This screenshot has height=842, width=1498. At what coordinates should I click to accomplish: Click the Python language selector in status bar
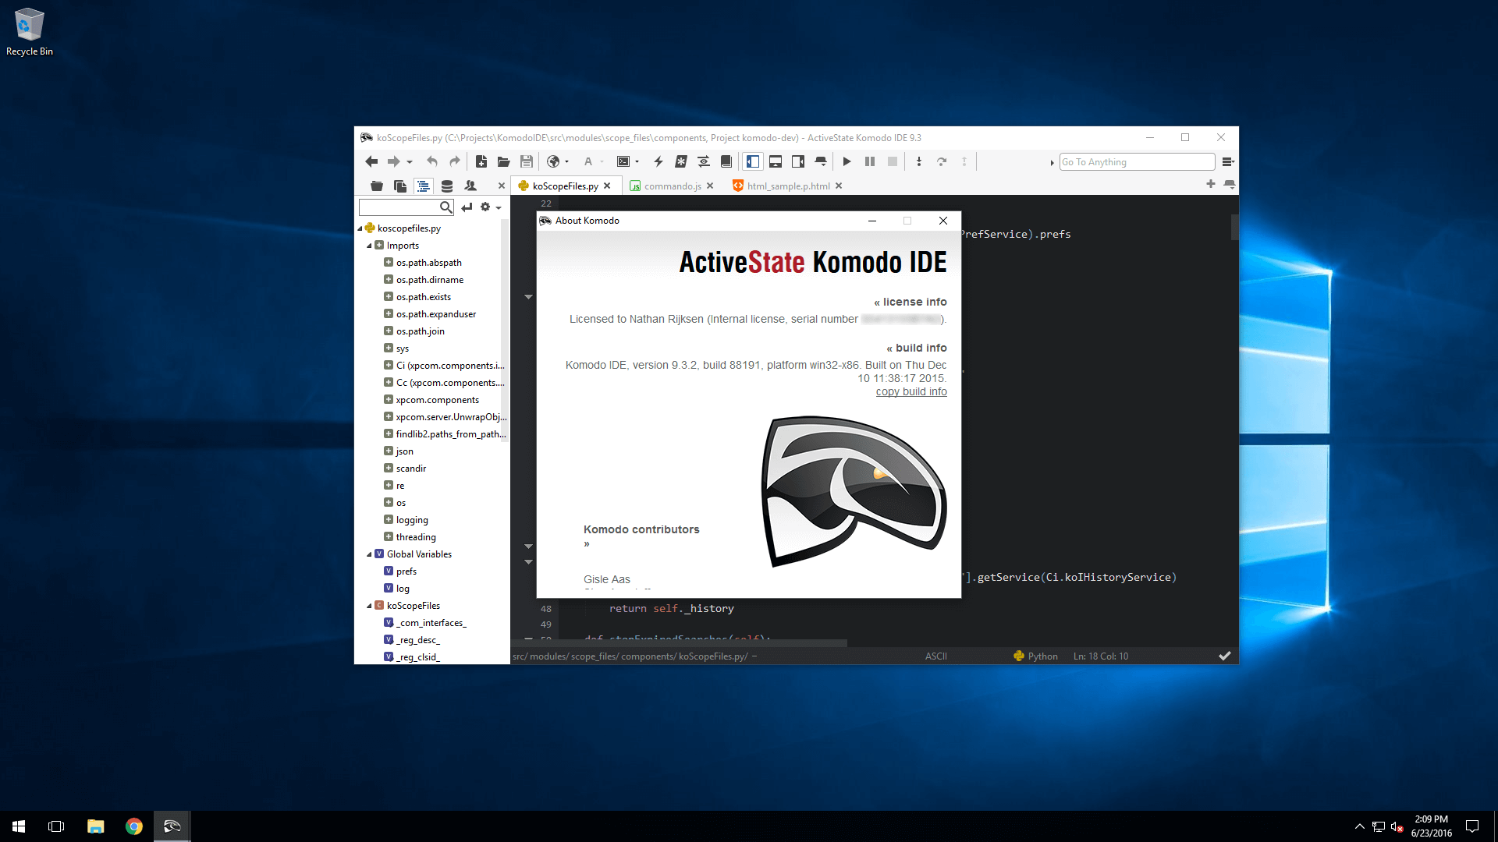coord(1035,656)
